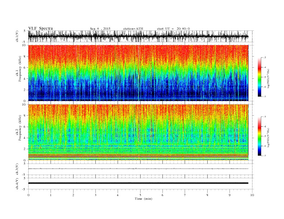Image resolution: width=284 pixels, height=219 pixels.
Task: Click the 'ch.4(V)' axis label
Action: point(17,184)
